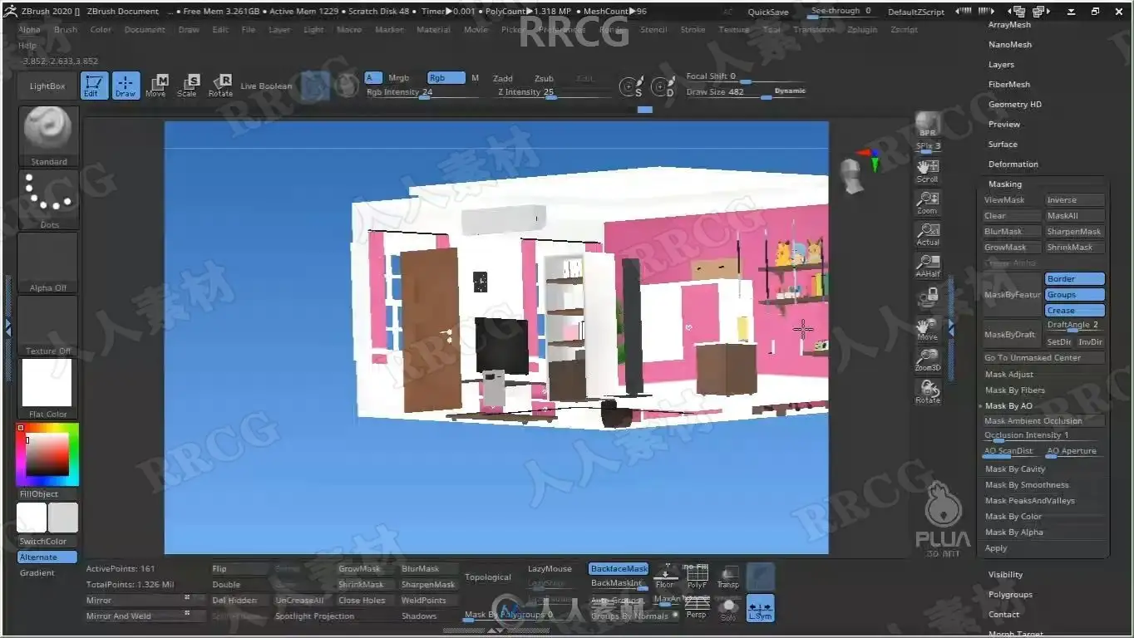
Task: Toggle the Zsub sculpt mode
Action: tap(544, 79)
